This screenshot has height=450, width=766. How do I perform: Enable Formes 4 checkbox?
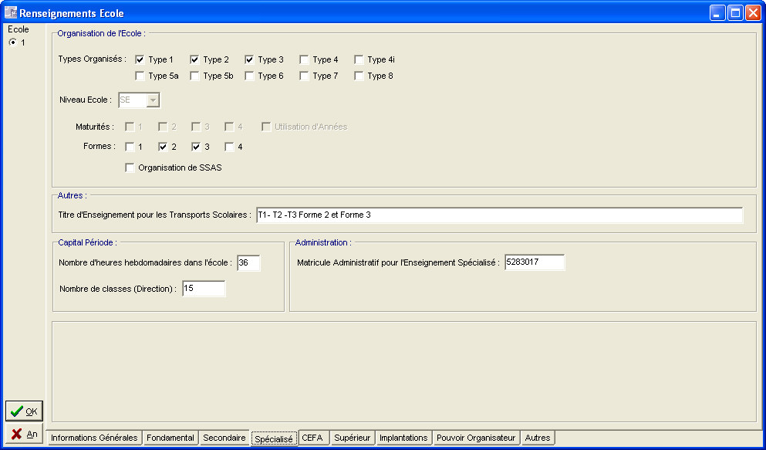point(229,147)
